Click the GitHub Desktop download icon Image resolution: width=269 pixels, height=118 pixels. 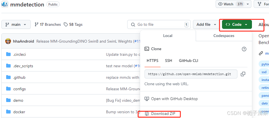(147, 99)
